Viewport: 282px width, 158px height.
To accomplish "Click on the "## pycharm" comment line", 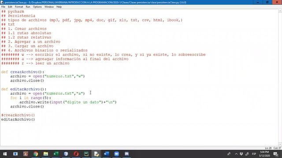I will point(13,11).
